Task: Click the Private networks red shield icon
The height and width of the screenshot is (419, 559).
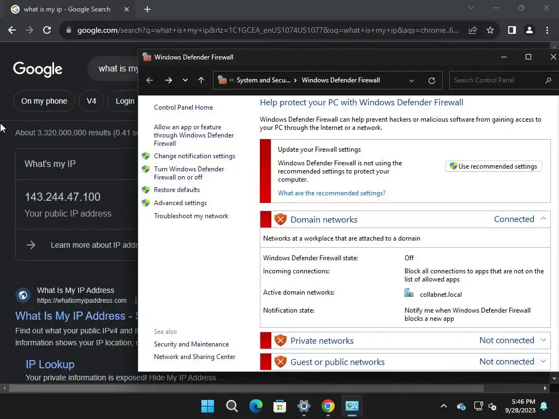Action: click(x=281, y=340)
